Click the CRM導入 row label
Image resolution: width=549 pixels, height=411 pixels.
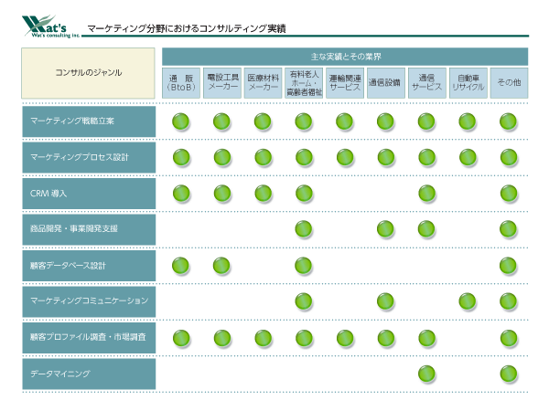tap(89, 194)
